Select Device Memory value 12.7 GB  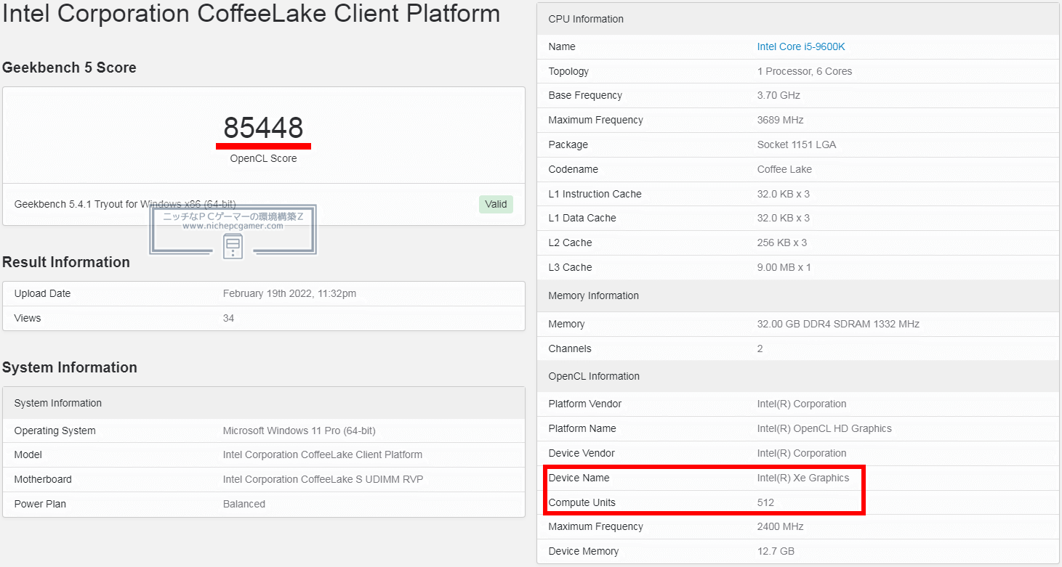776,551
